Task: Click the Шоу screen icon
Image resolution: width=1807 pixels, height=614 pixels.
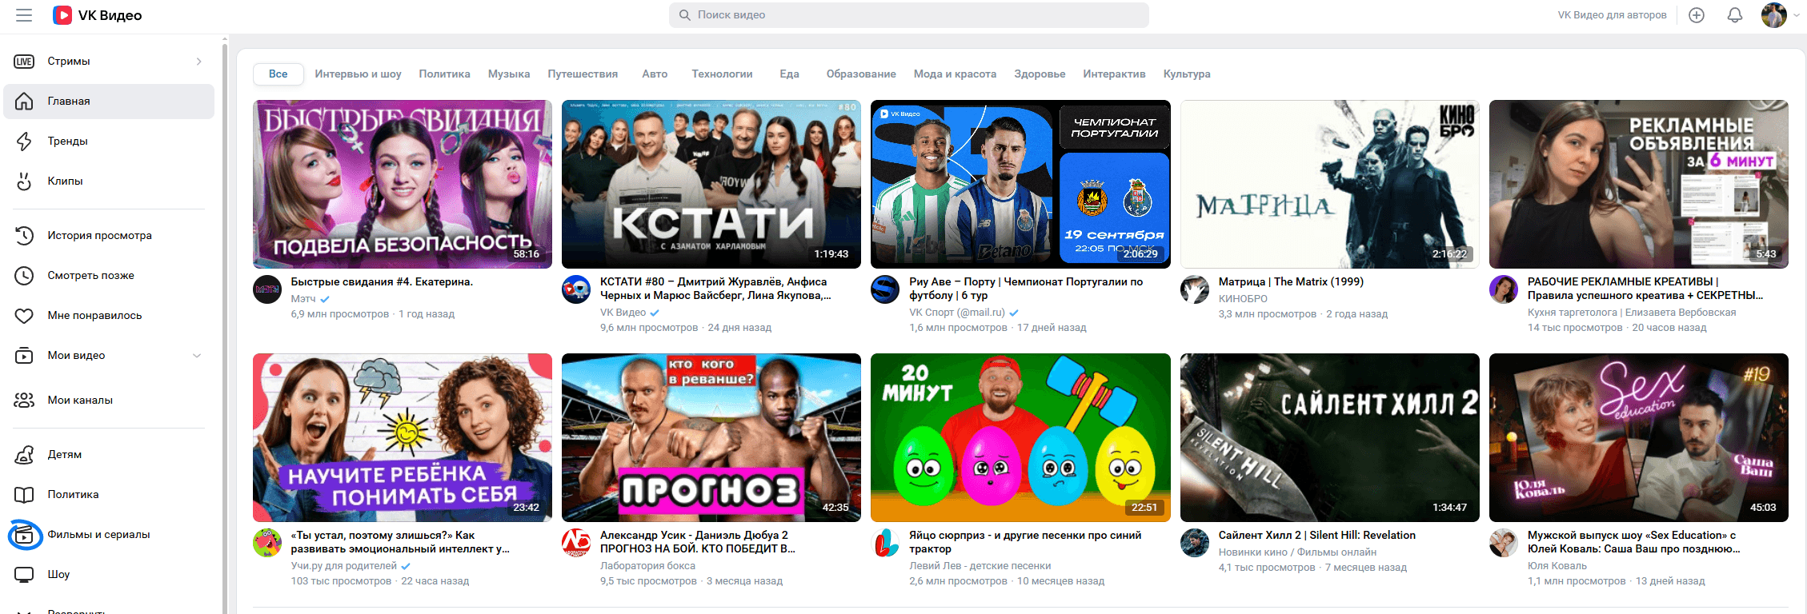Action: tap(24, 575)
